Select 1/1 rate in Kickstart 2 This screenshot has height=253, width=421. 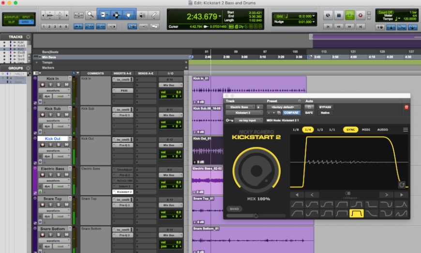pos(332,130)
